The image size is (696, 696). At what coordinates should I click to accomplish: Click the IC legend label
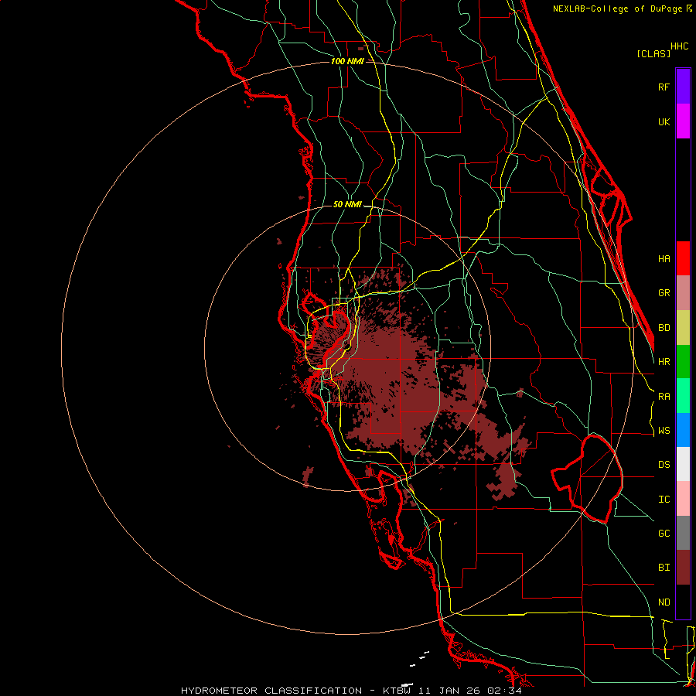[664, 500]
